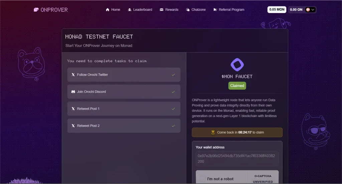Click the rewards ticket icon
This screenshot has width=342, height=184.
tap(162, 10)
